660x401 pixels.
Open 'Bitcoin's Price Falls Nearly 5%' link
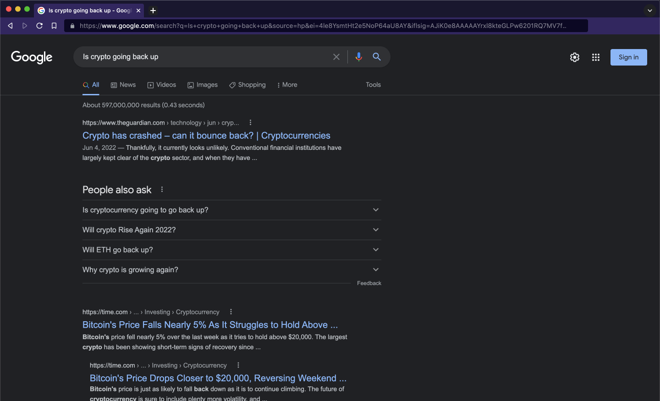[210, 325]
